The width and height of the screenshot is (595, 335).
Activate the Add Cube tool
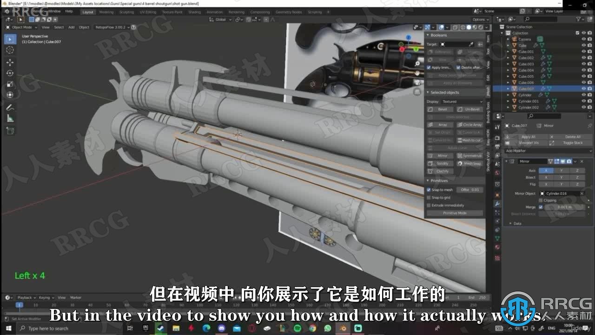(x=10, y=131)
